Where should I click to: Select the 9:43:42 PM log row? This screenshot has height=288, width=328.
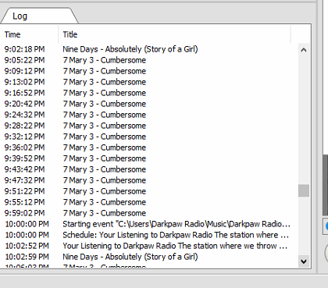point(149,169)
